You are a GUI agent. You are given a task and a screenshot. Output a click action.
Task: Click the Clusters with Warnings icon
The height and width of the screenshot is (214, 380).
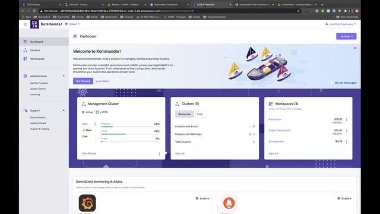pos(250,134)
